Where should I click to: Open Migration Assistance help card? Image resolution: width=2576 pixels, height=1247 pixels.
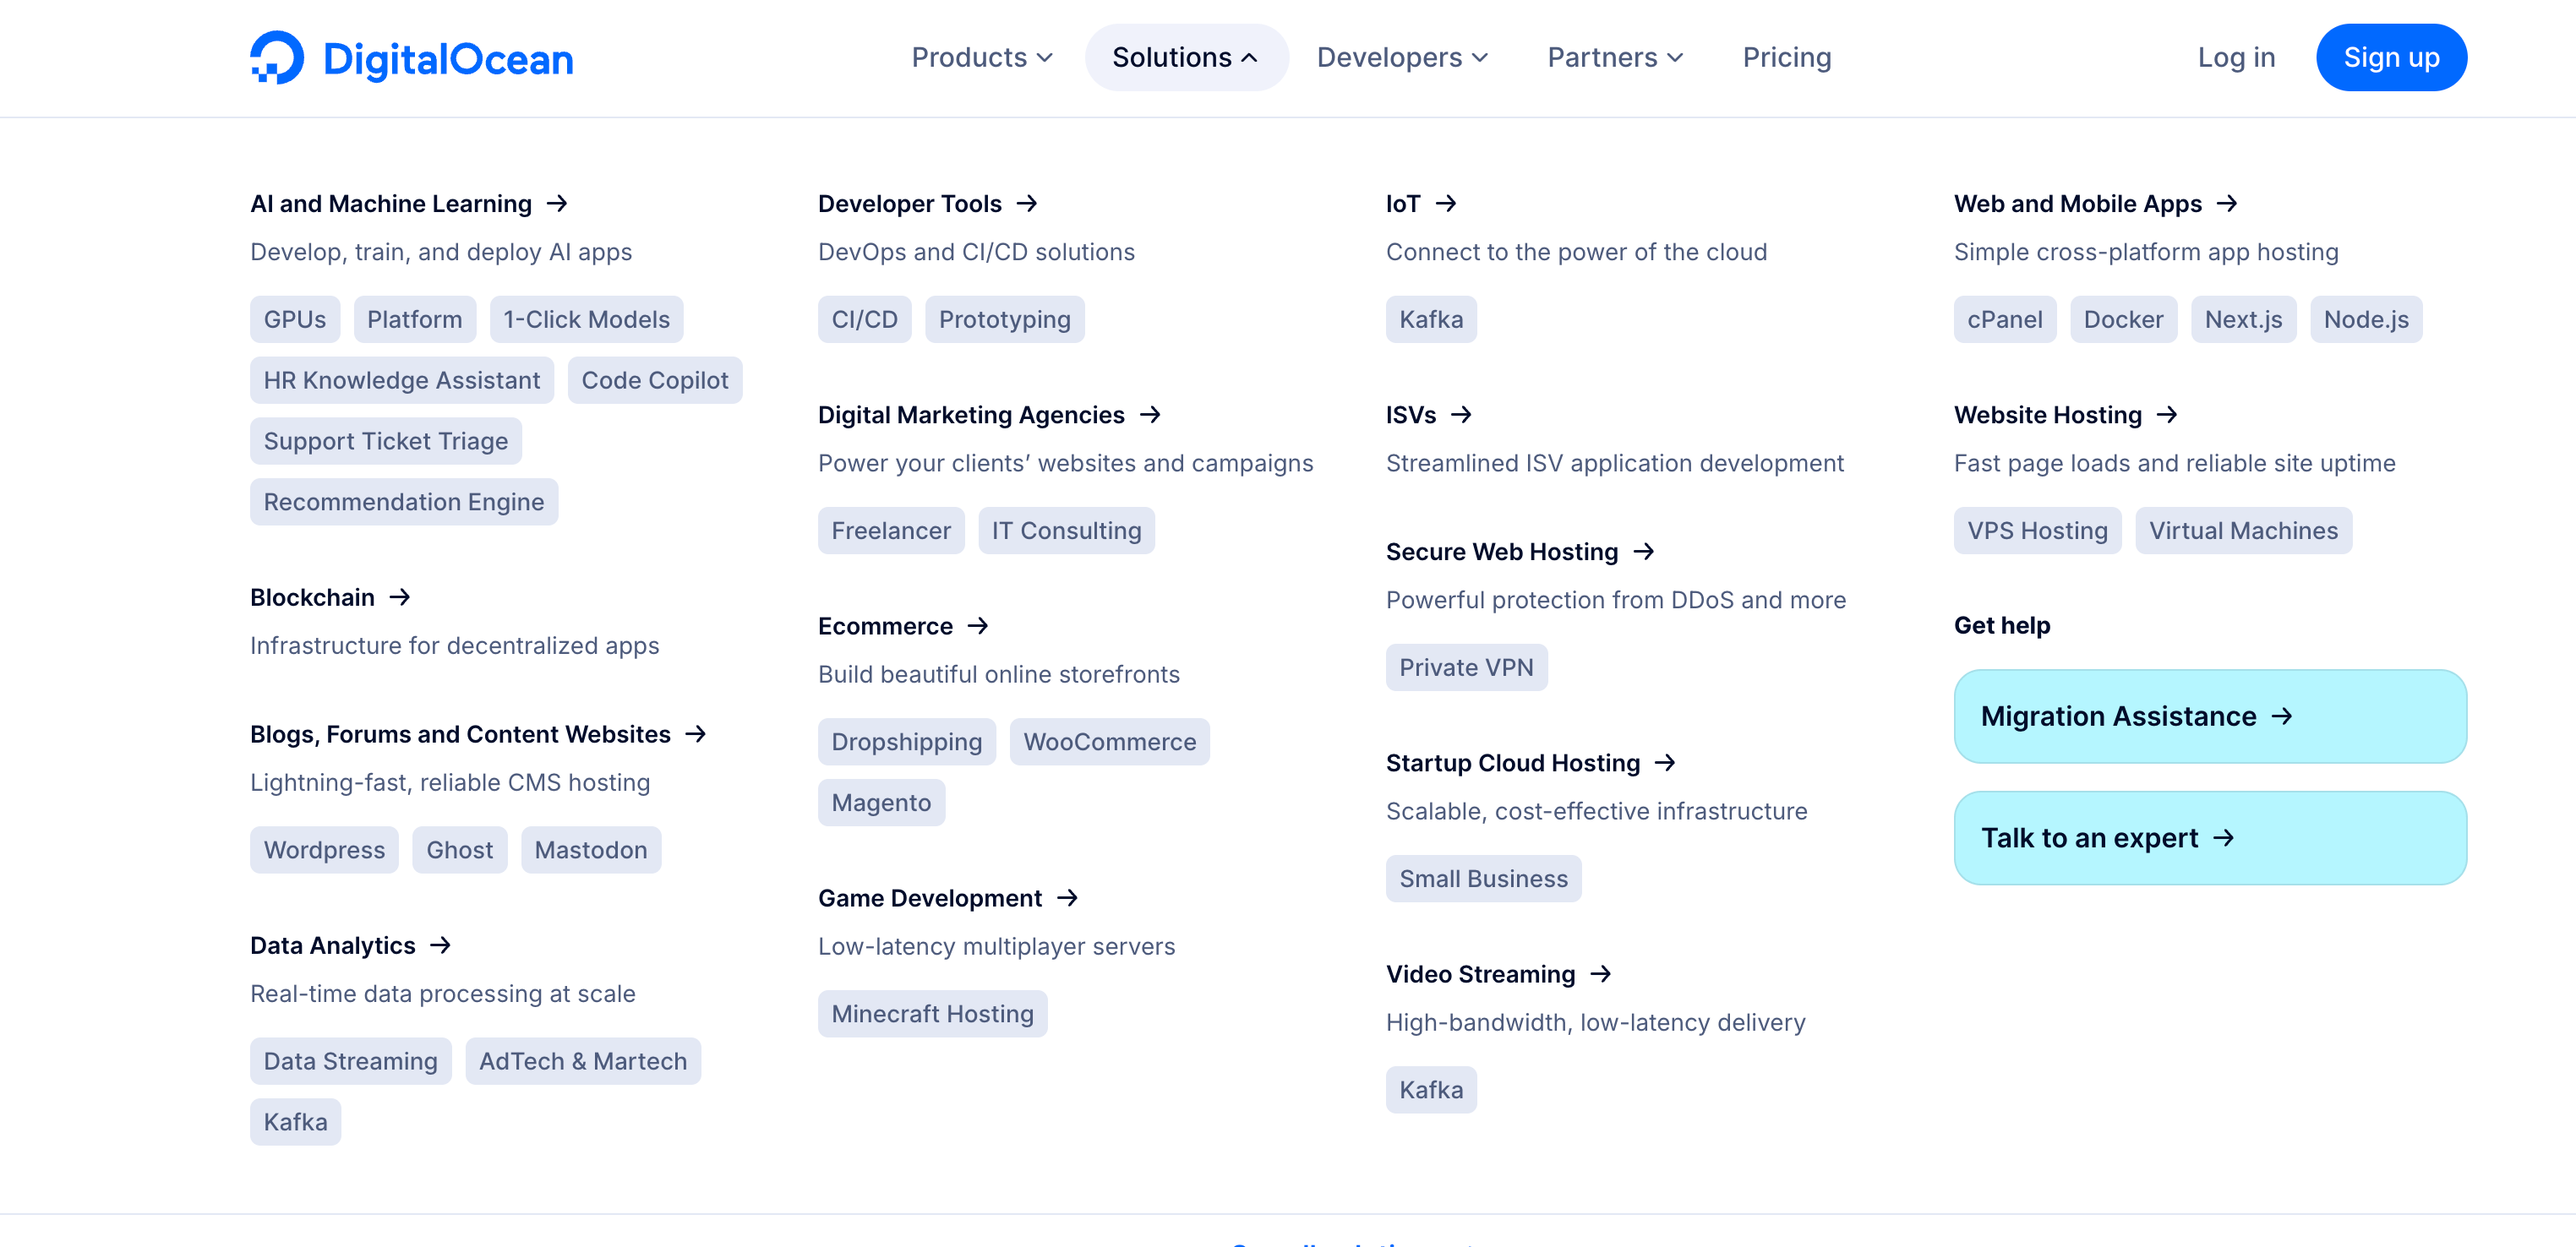coord(2210,716)
